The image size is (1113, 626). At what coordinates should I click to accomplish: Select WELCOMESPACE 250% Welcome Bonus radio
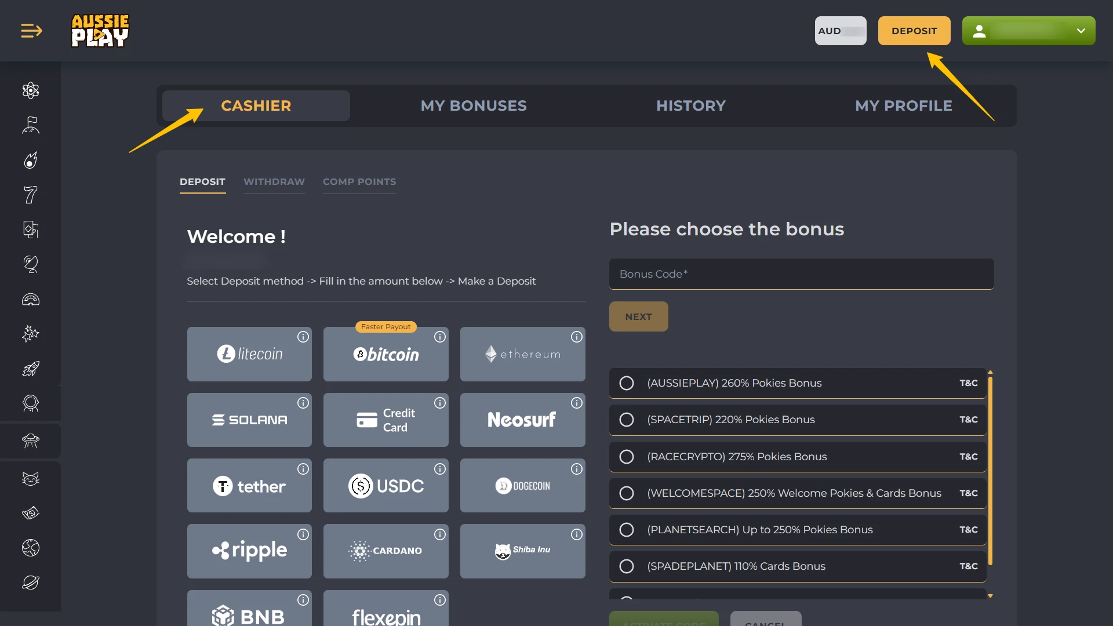click(627, 493)
